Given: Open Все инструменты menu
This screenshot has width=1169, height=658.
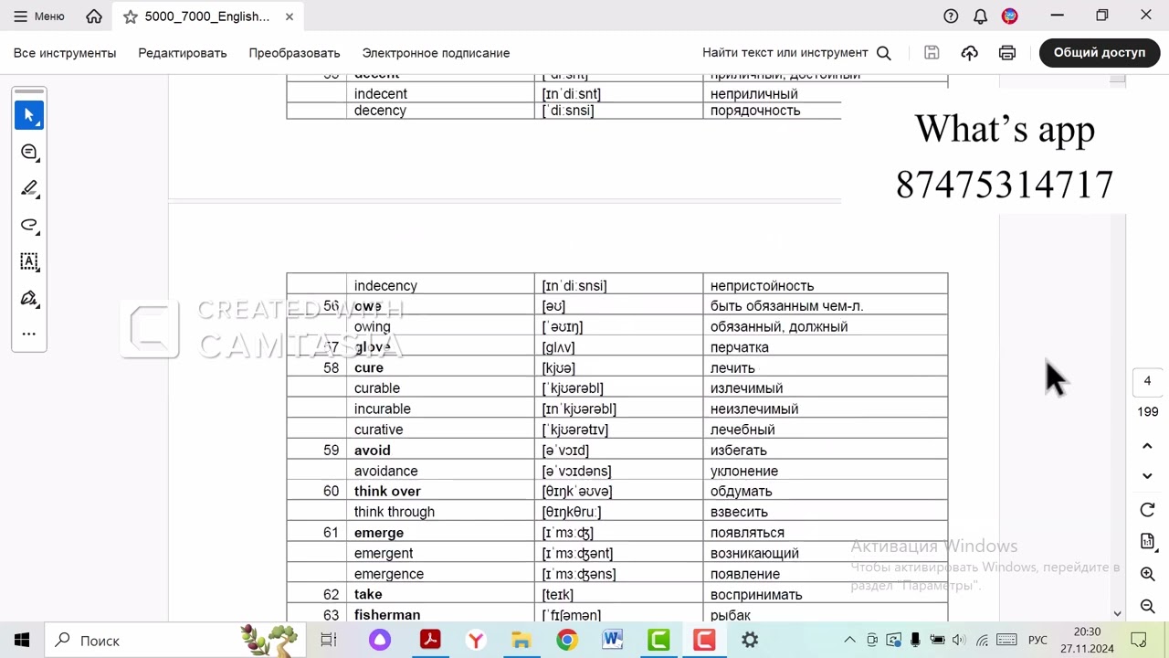Looking at the screenshot, I should tap(65, 53).
